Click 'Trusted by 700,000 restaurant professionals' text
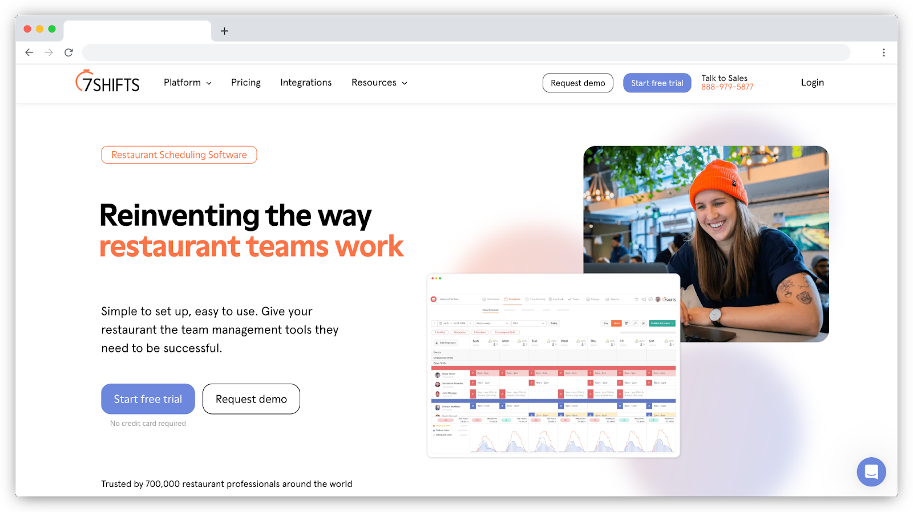 coord(227,484)
